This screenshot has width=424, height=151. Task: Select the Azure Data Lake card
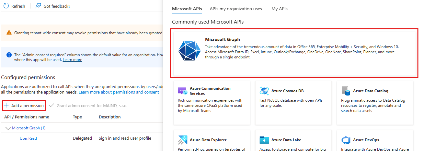point(293,141)
